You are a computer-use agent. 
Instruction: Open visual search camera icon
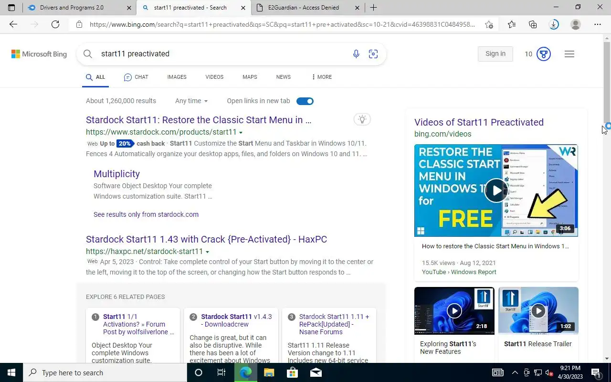373,54
